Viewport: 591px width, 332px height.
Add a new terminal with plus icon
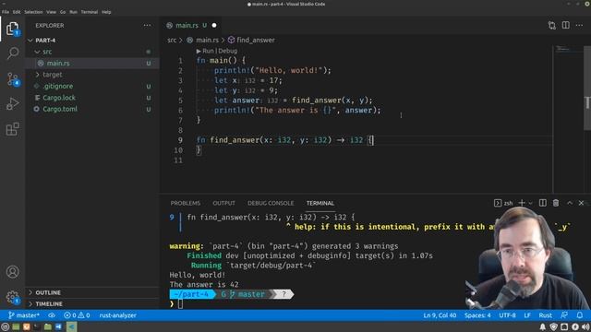tap(522, 203)
